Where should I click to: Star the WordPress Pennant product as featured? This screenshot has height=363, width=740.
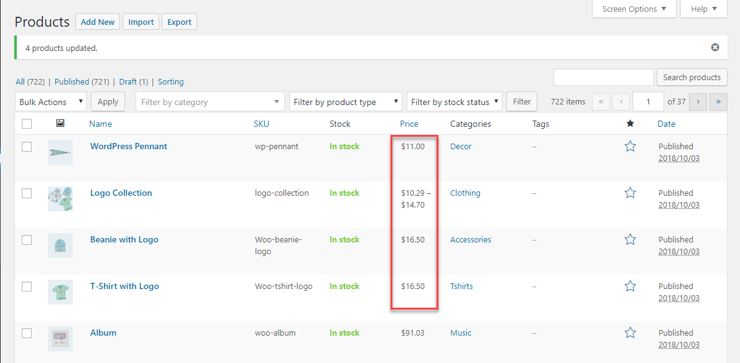[629, 146]
